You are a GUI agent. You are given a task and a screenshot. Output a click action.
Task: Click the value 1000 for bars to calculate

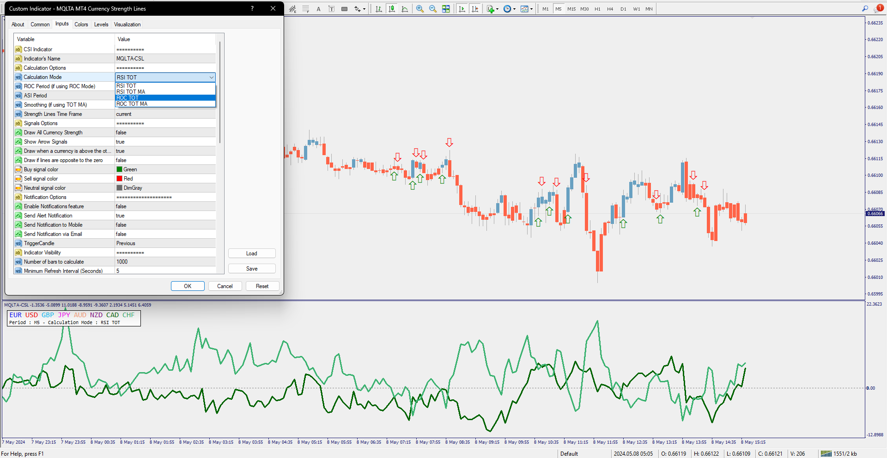tap(122, 262)
